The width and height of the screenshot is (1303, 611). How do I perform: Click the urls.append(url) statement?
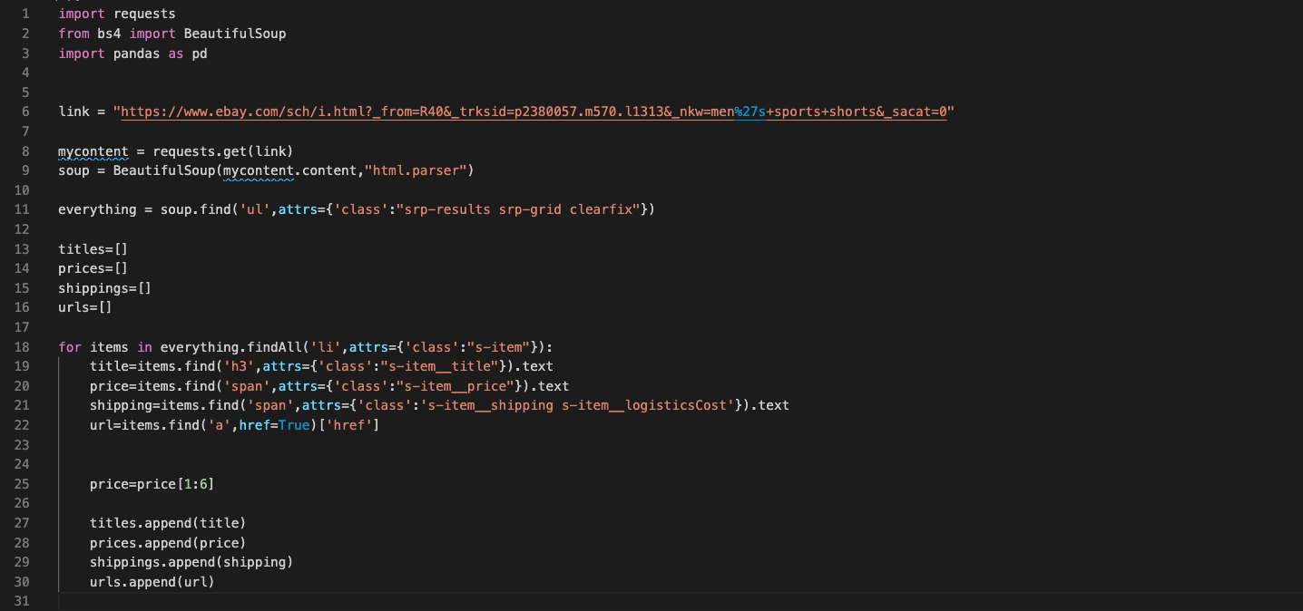pos(152,582)
